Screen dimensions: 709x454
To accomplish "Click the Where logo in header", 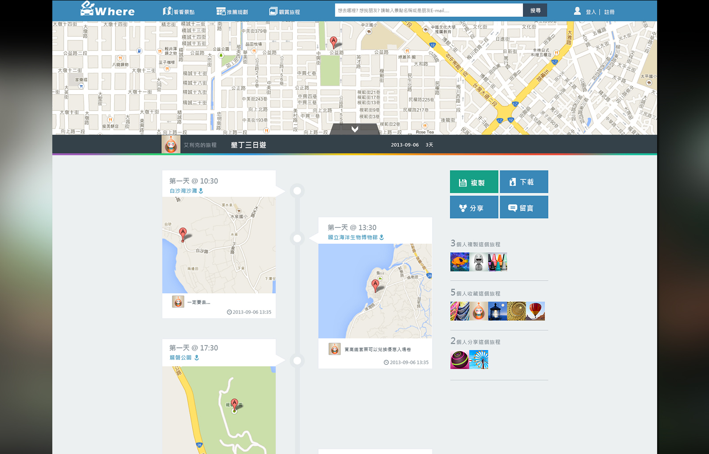I will pyautogui.click(x=107, y=10).
